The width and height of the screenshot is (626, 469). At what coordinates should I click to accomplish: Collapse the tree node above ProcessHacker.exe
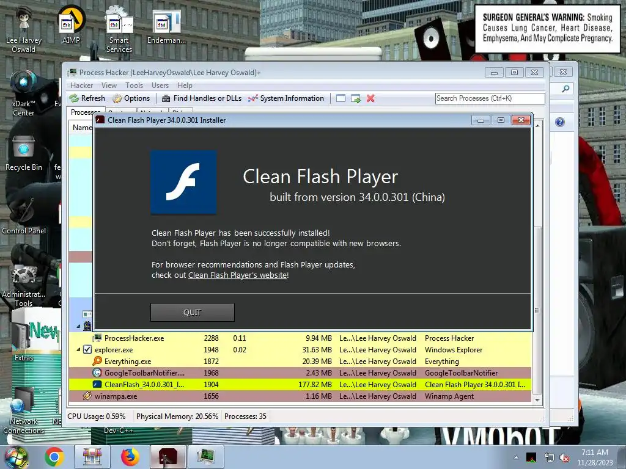(x=78, y=326)
